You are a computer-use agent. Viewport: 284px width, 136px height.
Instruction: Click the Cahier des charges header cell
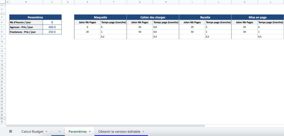[x=153, y=17]
